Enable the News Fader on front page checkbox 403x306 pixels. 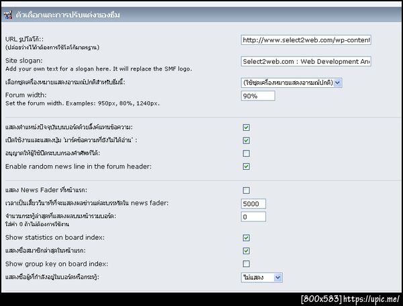pyautogui.click(x=247, y=191)
